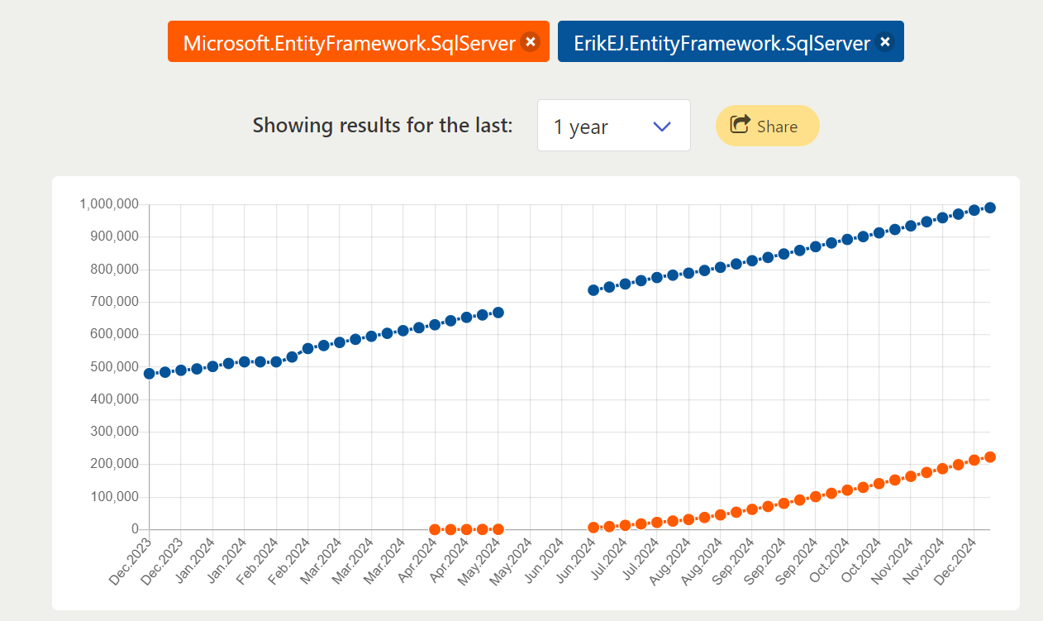Select the last orange data point, far right

(990, 457)
